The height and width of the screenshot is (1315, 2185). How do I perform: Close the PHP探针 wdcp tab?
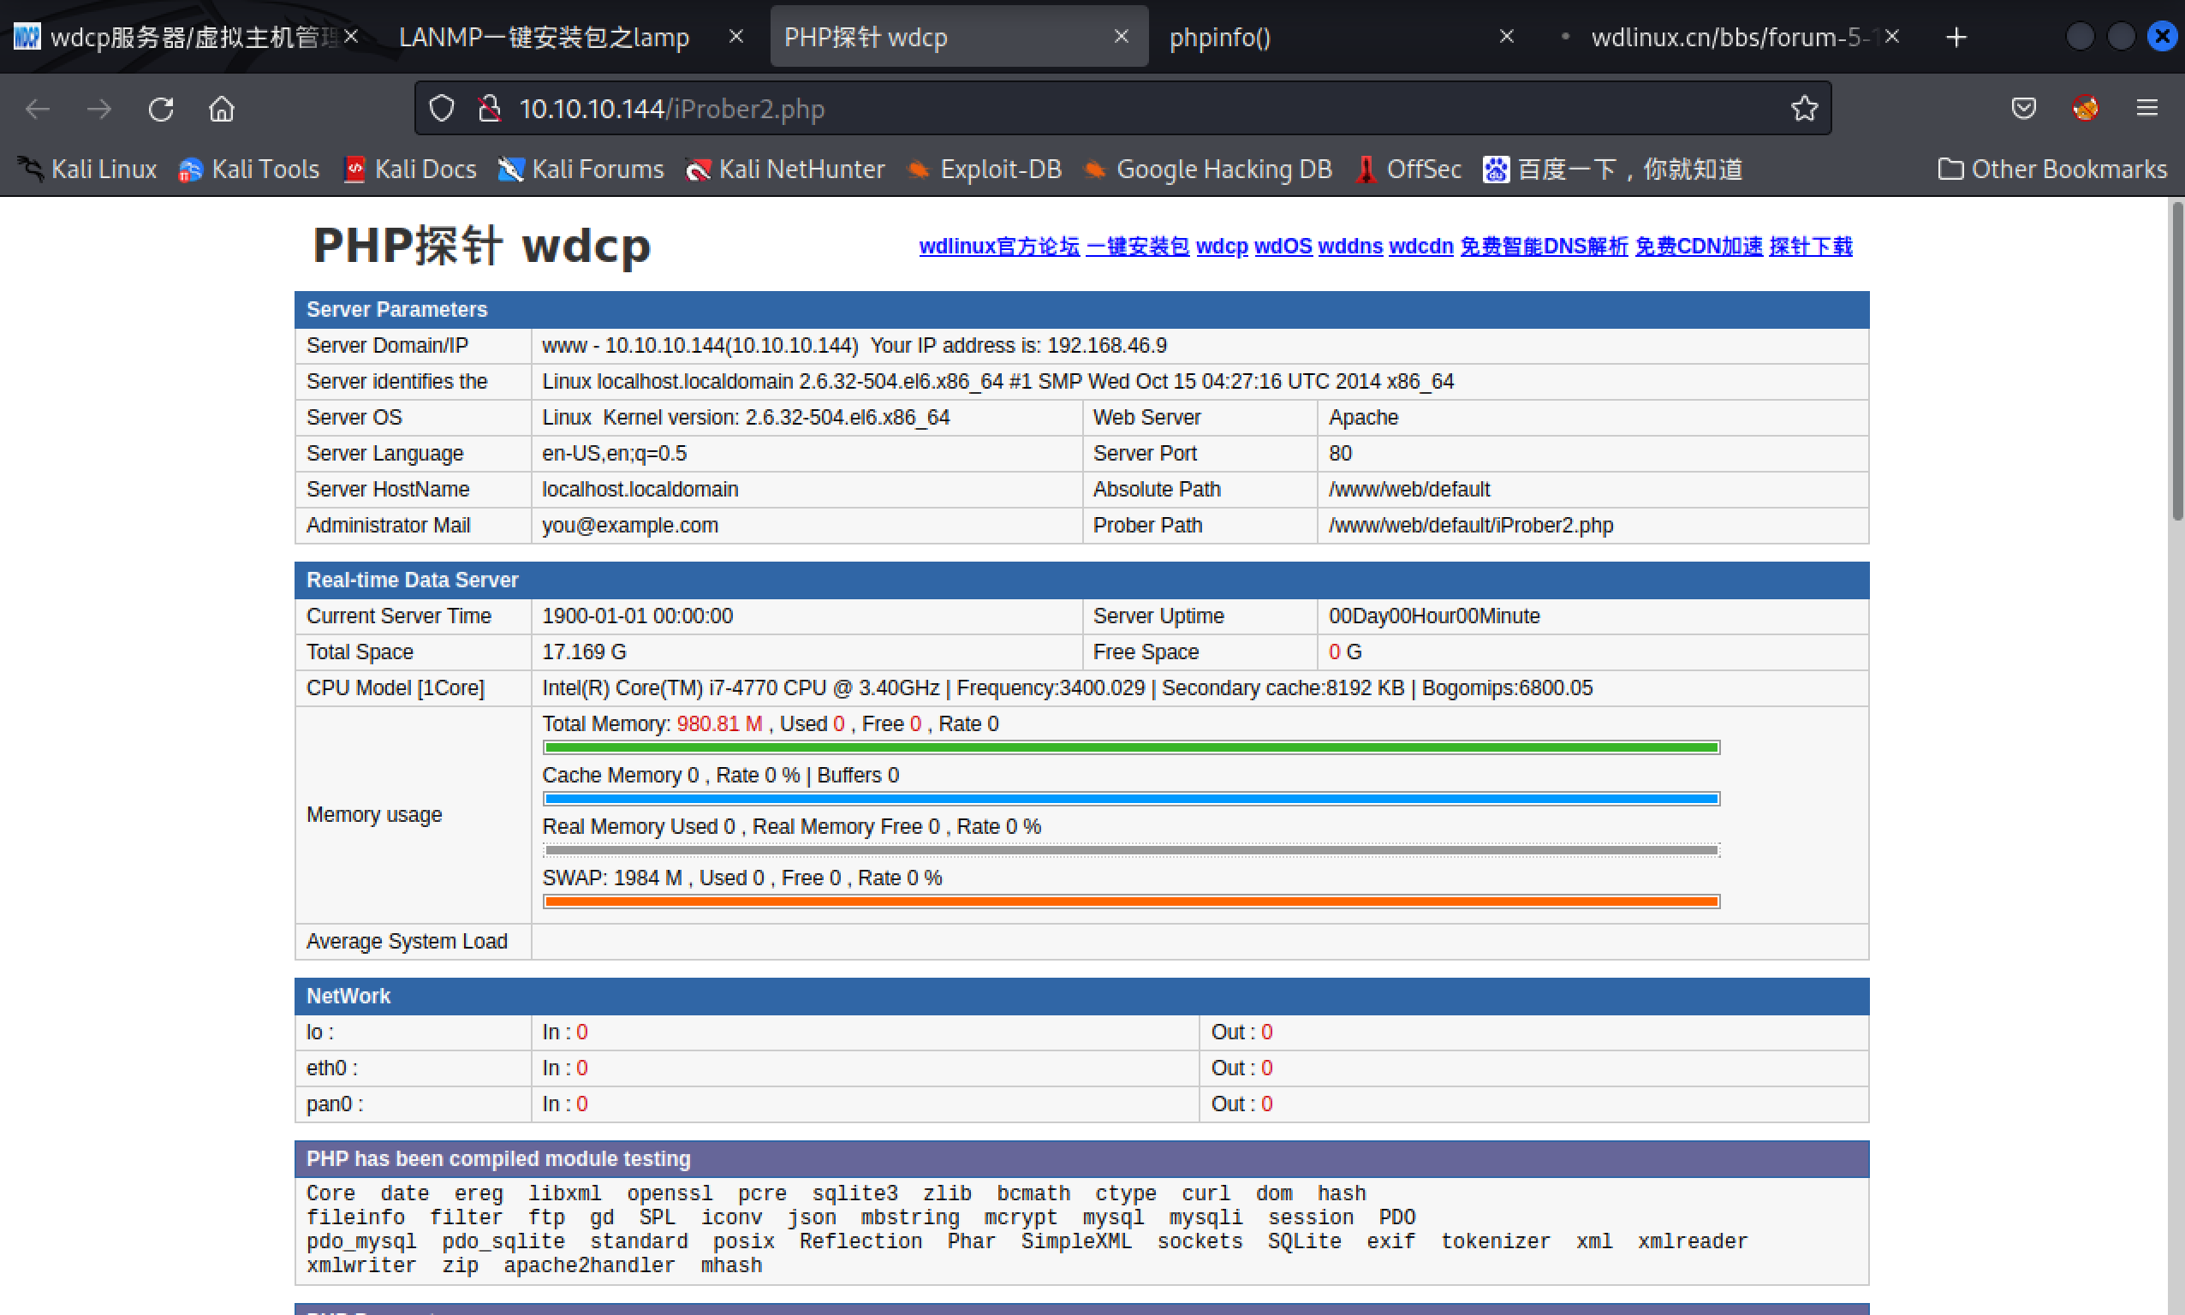point(1121,36)
